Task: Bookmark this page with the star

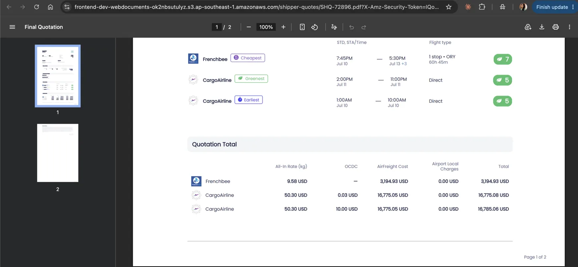Action: tap(449, 7)
